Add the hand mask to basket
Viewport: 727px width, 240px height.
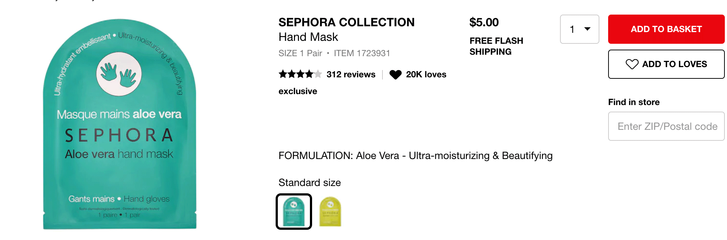666,29
